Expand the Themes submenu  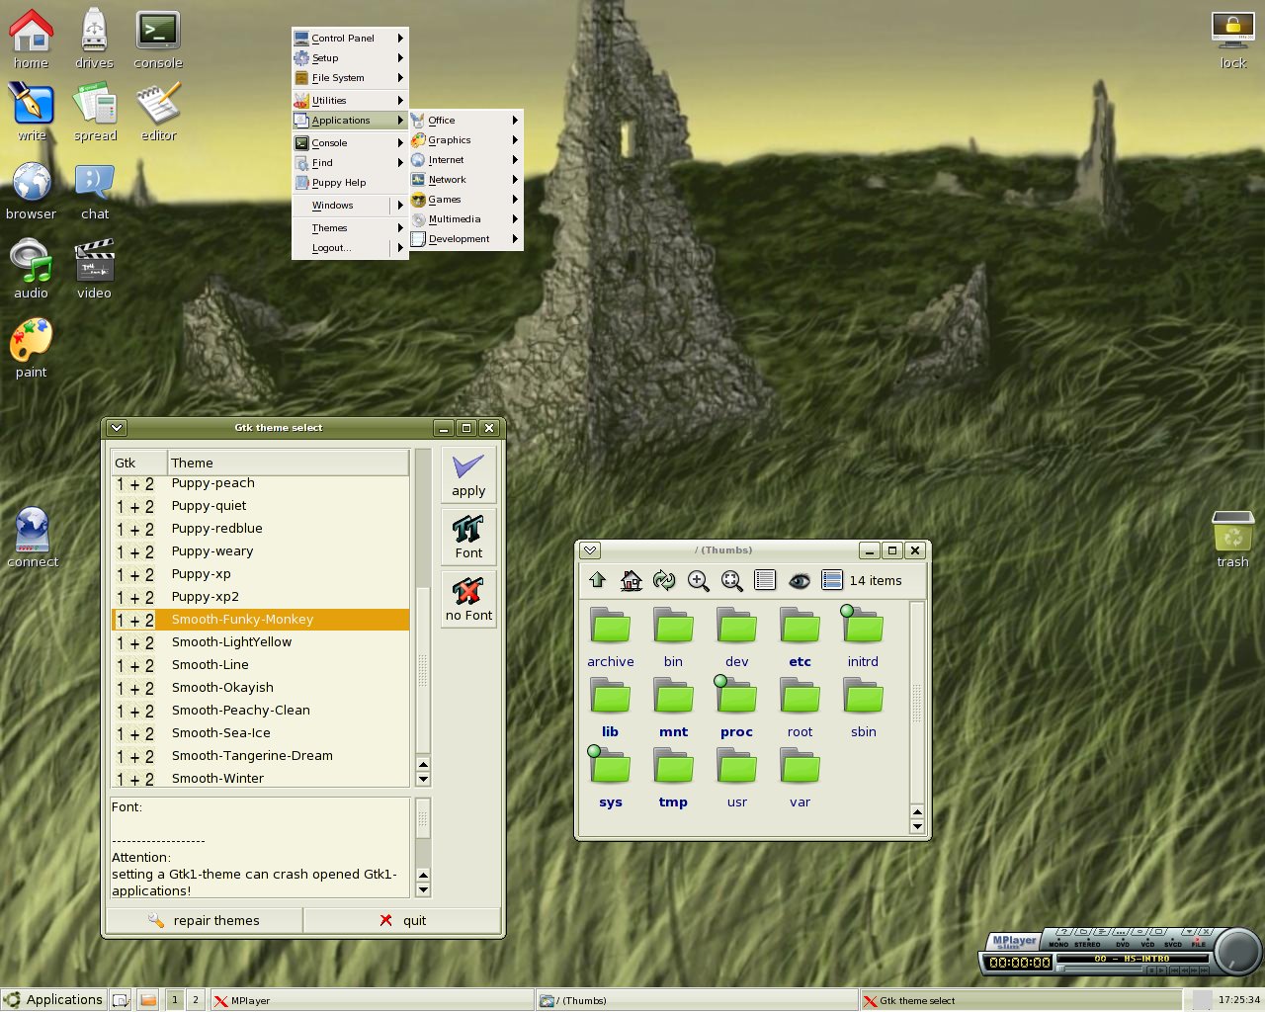350,227
